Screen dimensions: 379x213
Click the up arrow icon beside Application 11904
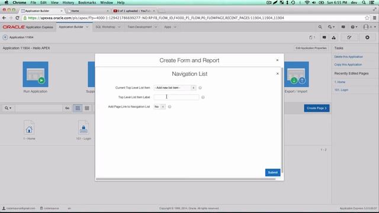click(5, 37)
